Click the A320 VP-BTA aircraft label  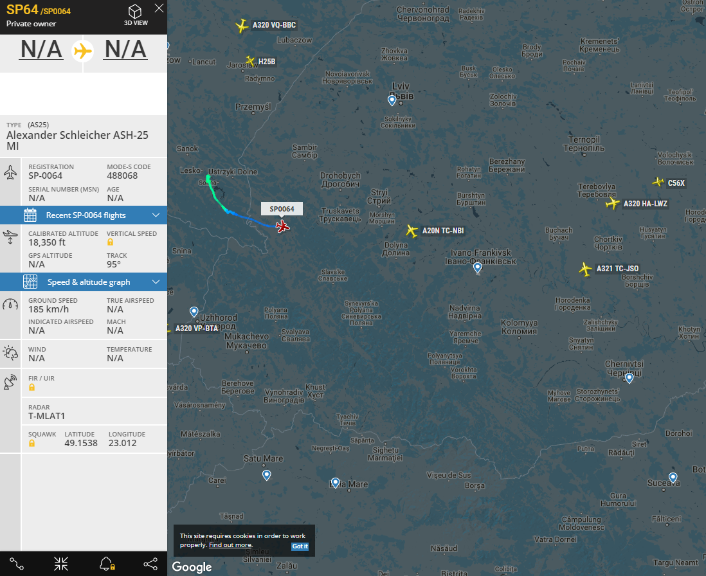[x=197, y=328]
